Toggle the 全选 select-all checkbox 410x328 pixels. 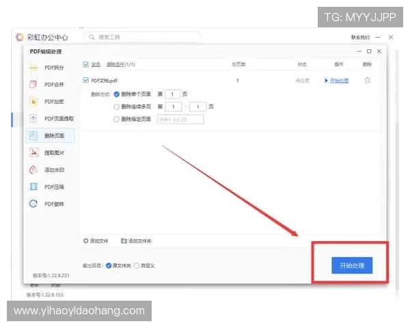point(86,64)
